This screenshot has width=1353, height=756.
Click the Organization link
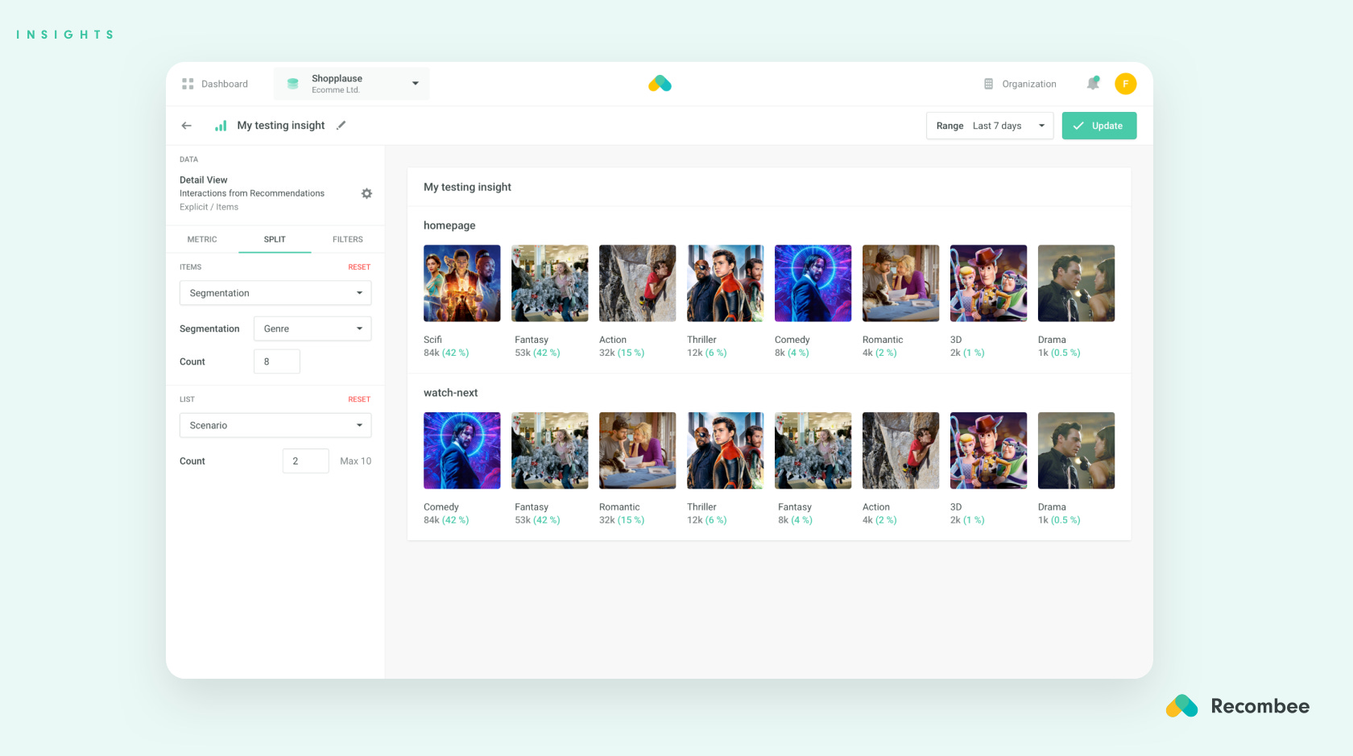[x=1029, y=84]
